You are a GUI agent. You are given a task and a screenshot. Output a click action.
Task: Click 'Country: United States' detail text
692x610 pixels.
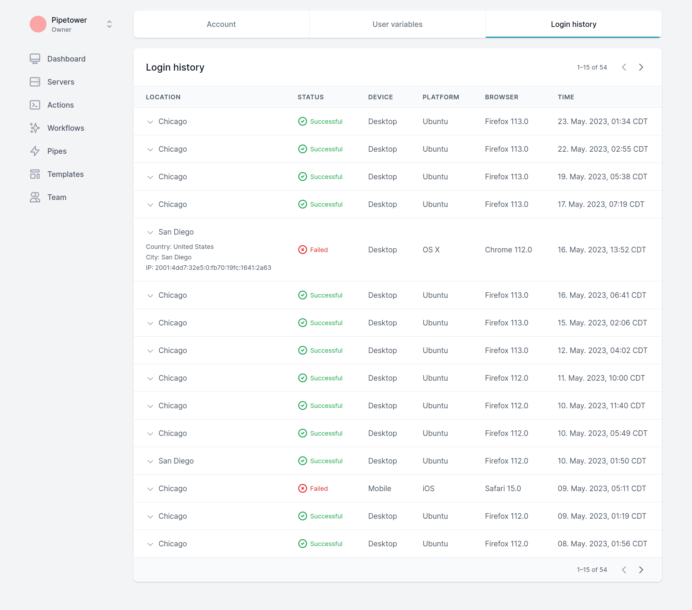180,246
